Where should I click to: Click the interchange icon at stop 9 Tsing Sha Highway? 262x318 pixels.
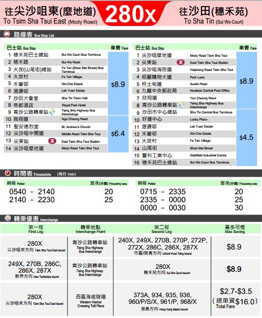52,112
